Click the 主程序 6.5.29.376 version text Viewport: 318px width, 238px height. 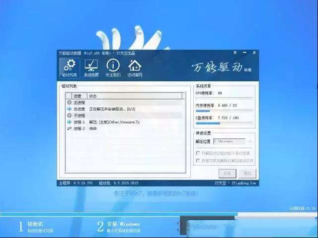[x=76, y=183]
